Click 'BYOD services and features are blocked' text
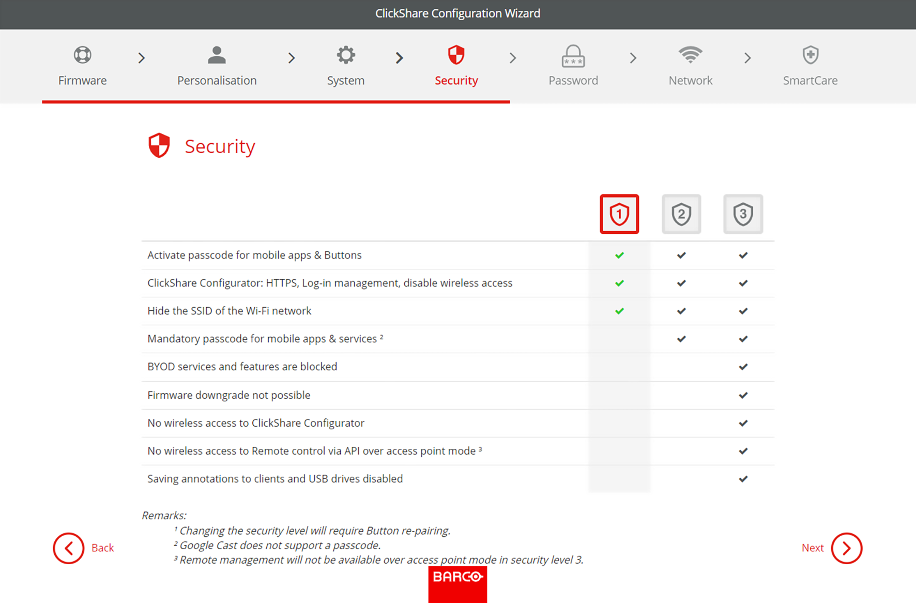 pyautogui.click(x=242, y=367)
